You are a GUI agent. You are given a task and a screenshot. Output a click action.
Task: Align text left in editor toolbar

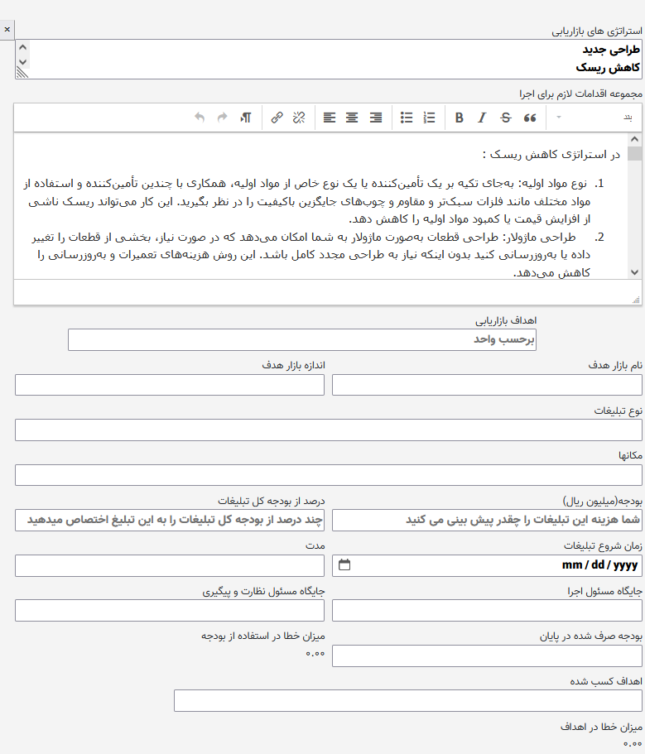pyautogui.click(x=330, y=118)
